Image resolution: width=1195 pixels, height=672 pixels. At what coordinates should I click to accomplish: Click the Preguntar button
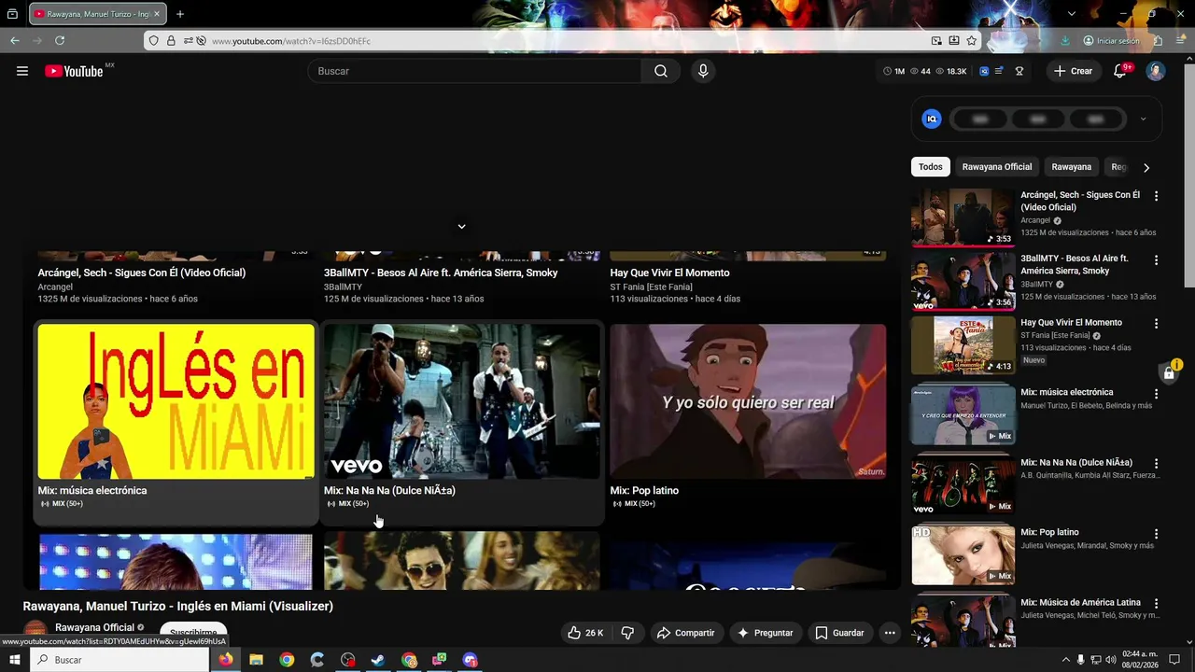click(x=766, y=633)
